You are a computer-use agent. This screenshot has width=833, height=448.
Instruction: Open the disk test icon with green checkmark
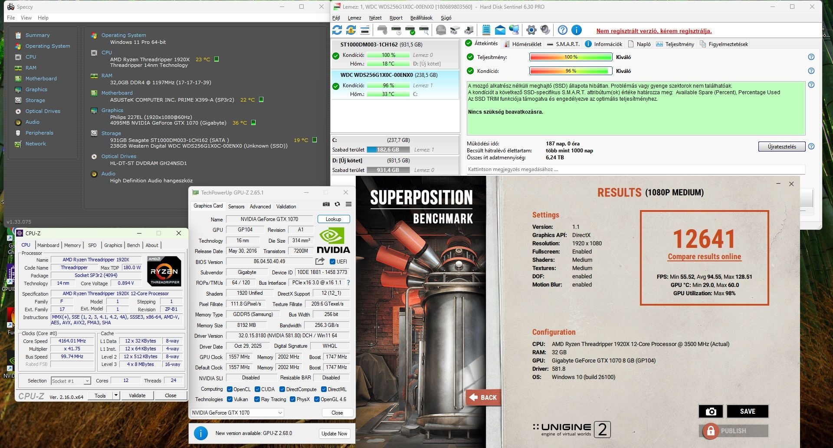410,30
